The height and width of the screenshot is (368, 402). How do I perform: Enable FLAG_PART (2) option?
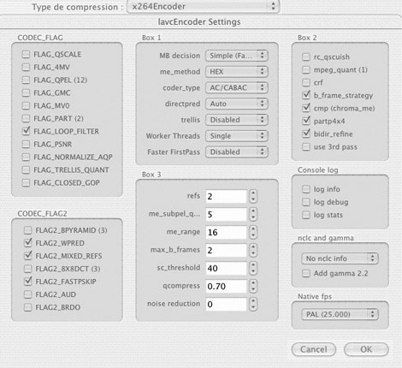click(26, 118)
